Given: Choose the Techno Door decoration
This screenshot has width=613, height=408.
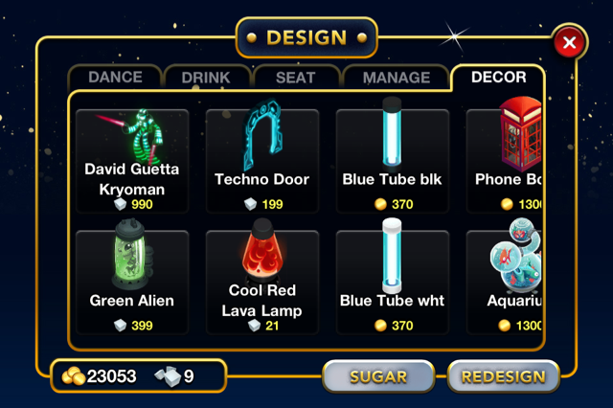Looking at the screenshot, I should pos(262,161).
